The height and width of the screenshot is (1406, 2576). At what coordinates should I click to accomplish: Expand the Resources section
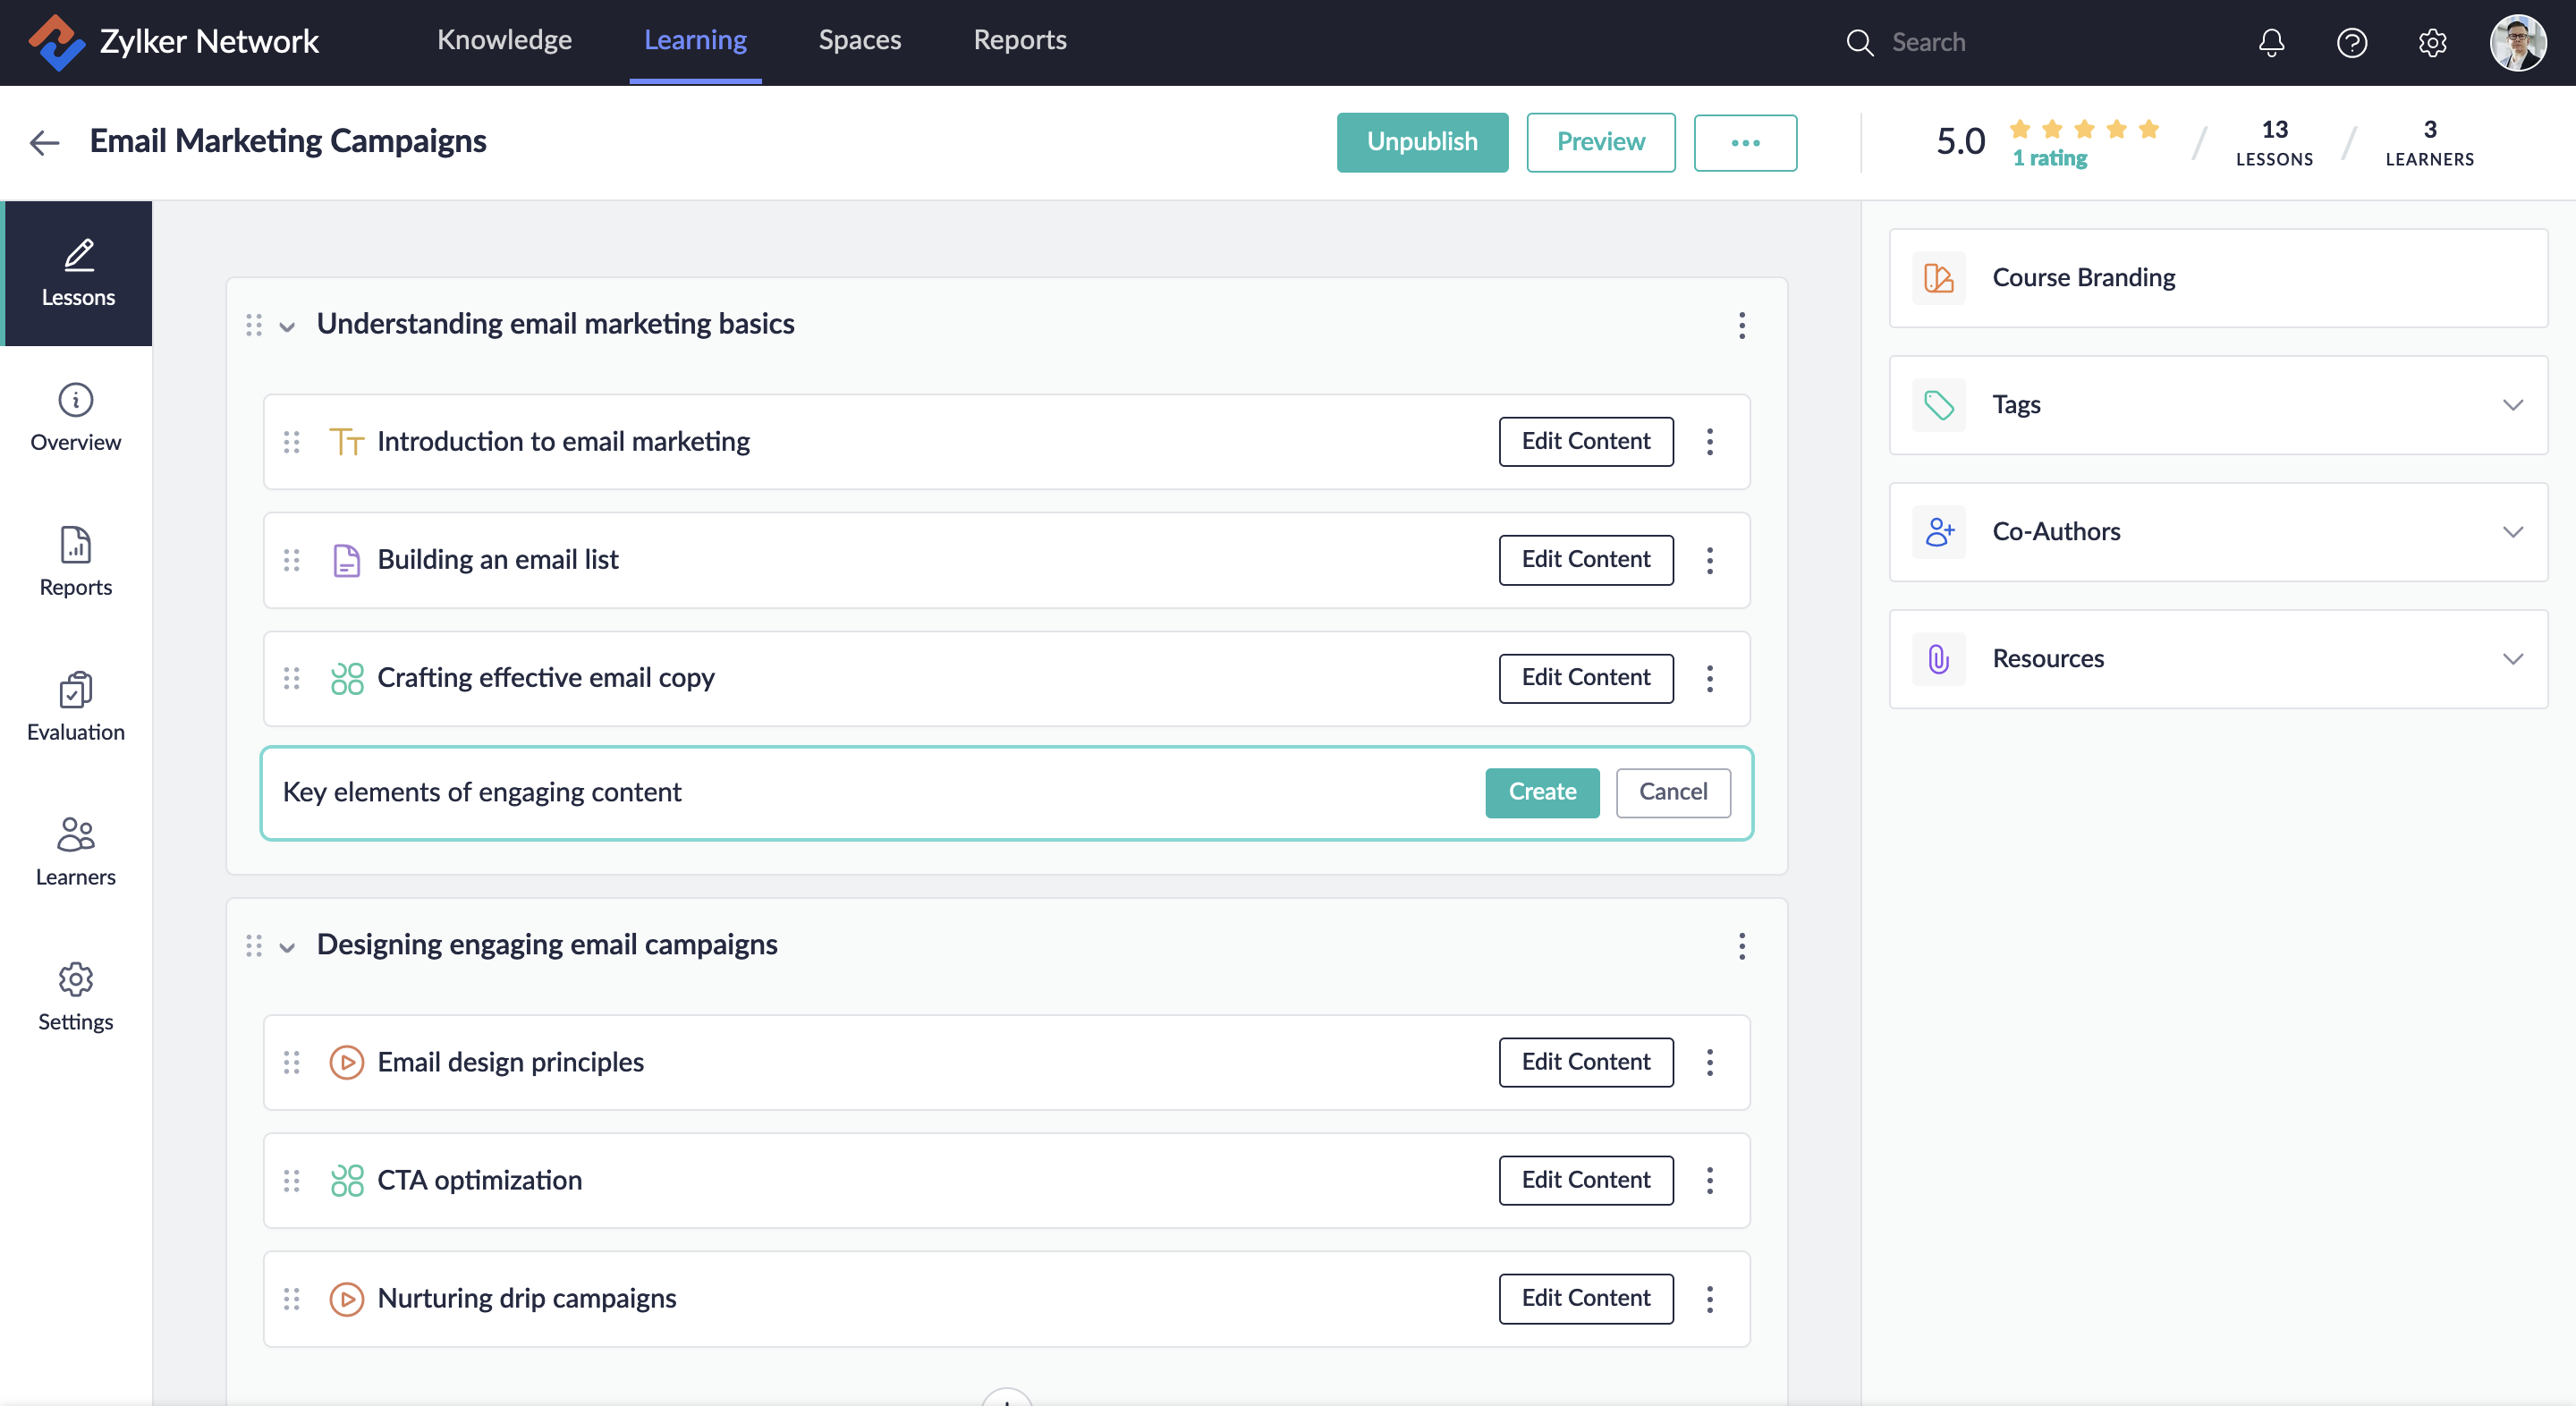2512,658
